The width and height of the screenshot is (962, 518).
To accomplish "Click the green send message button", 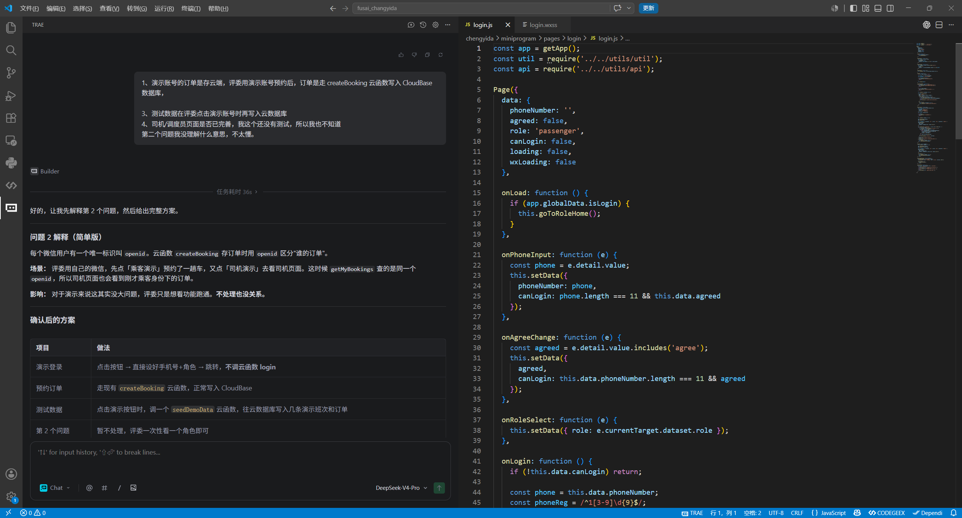I will click(x=439, y=488).
